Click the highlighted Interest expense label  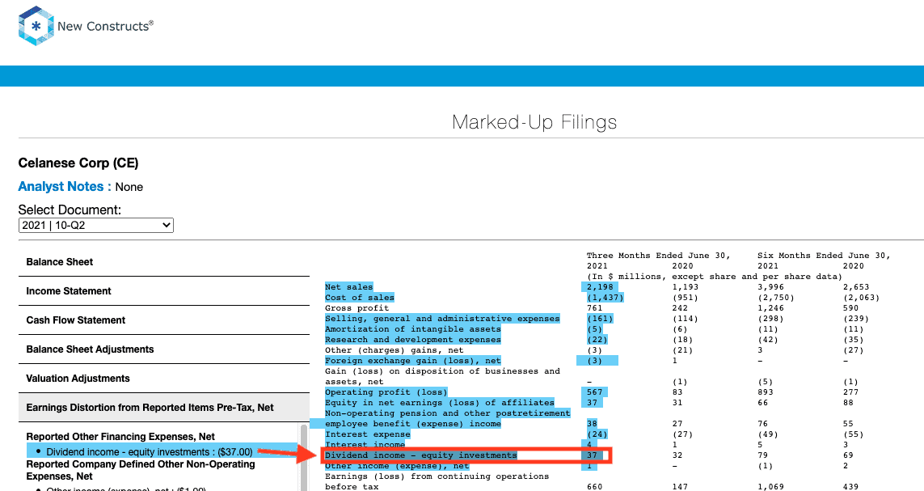pos(368,434)
